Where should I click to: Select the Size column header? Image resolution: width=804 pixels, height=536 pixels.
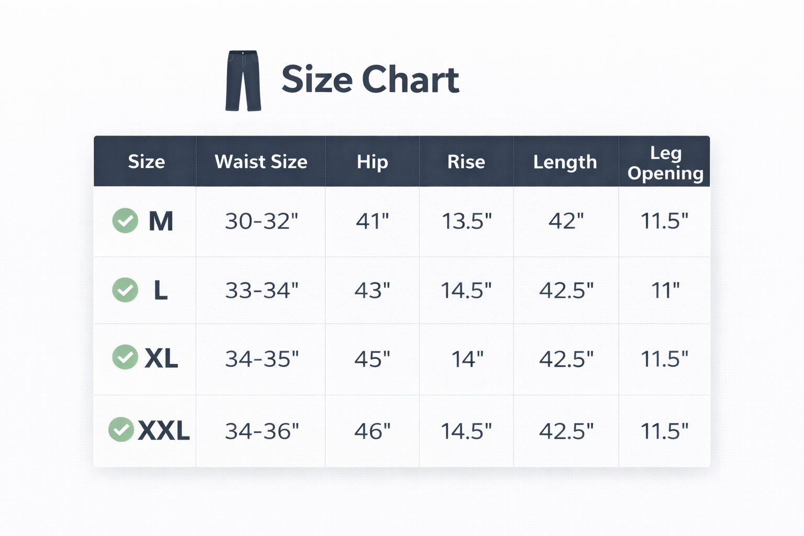tap(146, 162)
